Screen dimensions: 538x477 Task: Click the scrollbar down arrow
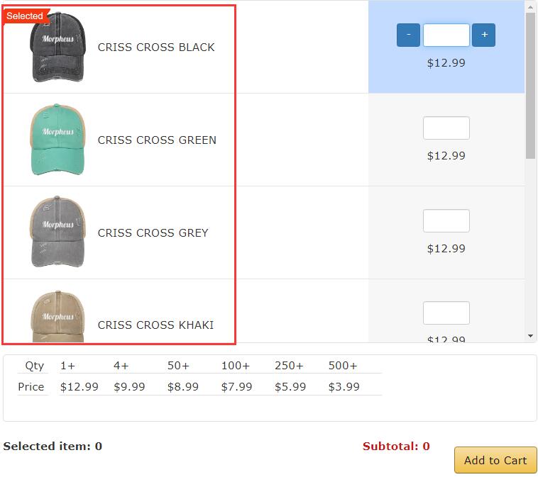pyautogui.click(x=530, y=336)
